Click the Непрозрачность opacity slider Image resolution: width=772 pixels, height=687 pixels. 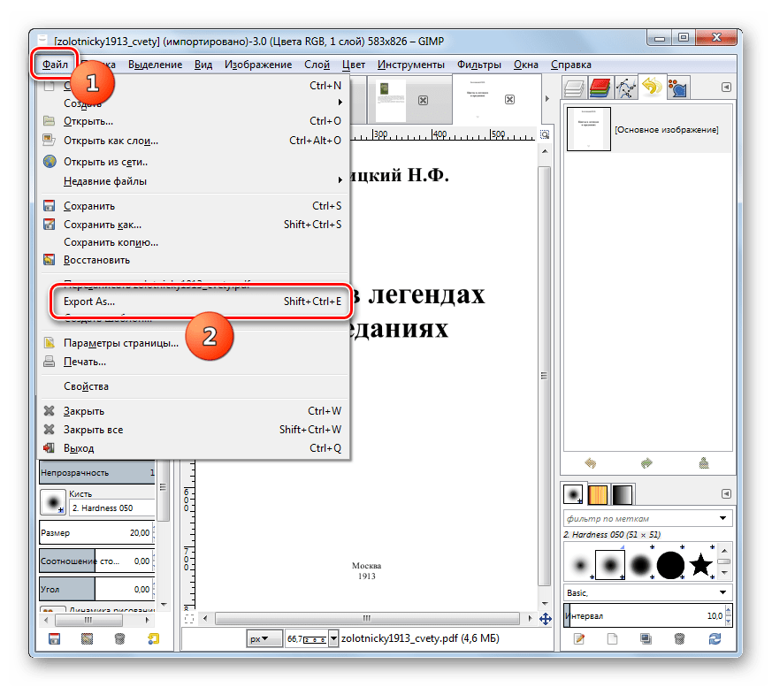click(97, 472)
